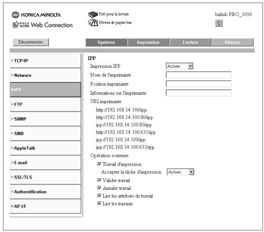Click the Prêt pour la lecture status text
This screenshot has height=232, width=264.
(114, 14)
